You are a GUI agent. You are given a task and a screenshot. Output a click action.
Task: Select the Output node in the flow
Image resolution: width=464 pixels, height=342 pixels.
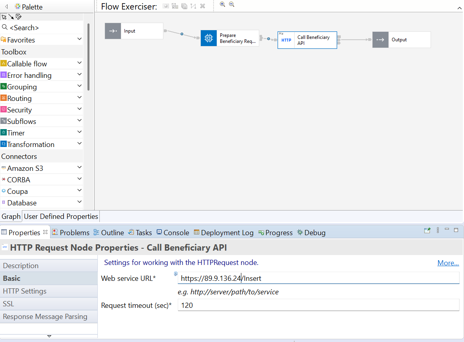pyautogui.click(x=401, y=40)
